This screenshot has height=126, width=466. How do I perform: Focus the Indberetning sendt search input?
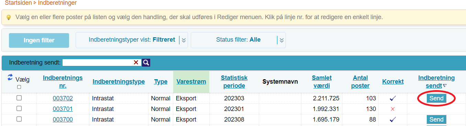[98, 62]
